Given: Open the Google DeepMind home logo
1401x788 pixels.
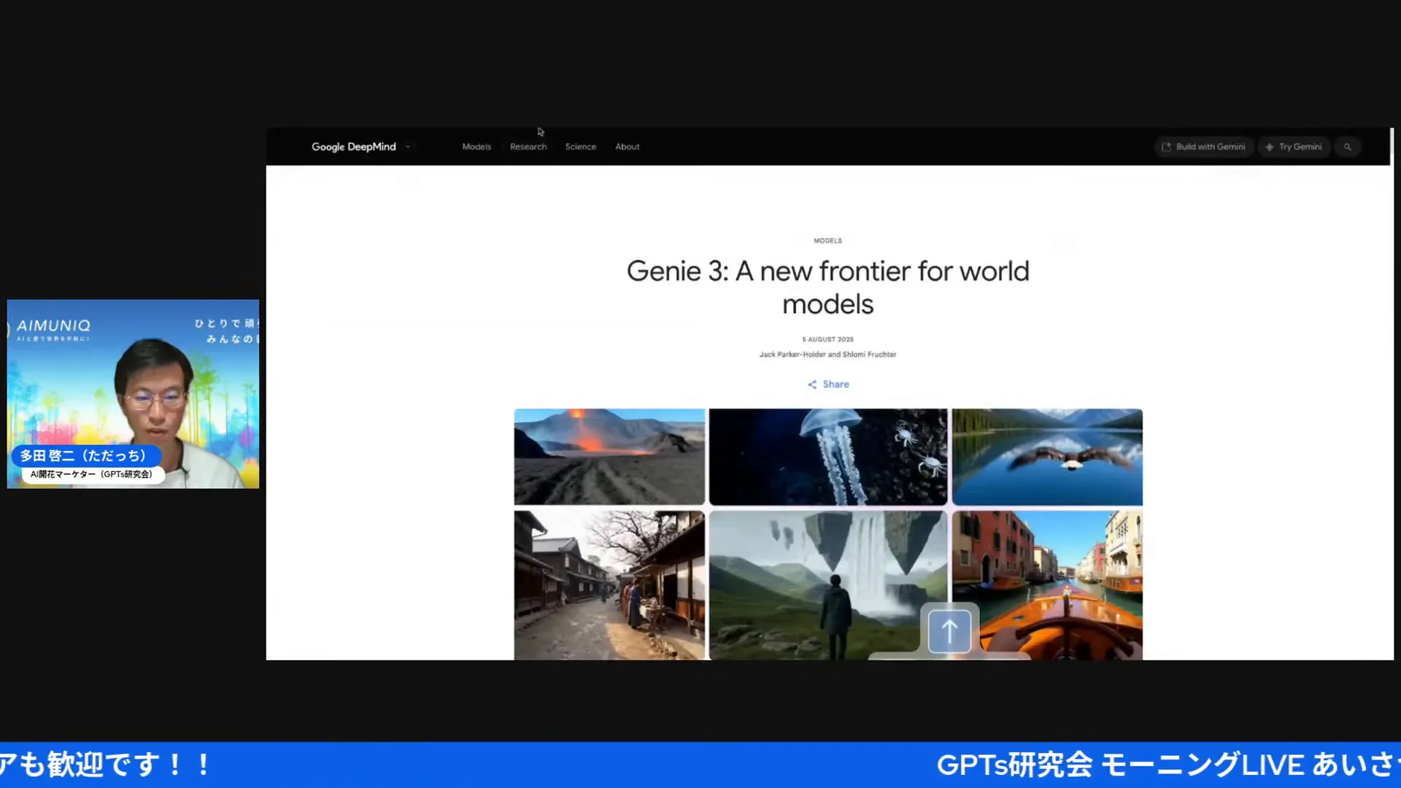Looking at the screenshot, I should 354,147.
